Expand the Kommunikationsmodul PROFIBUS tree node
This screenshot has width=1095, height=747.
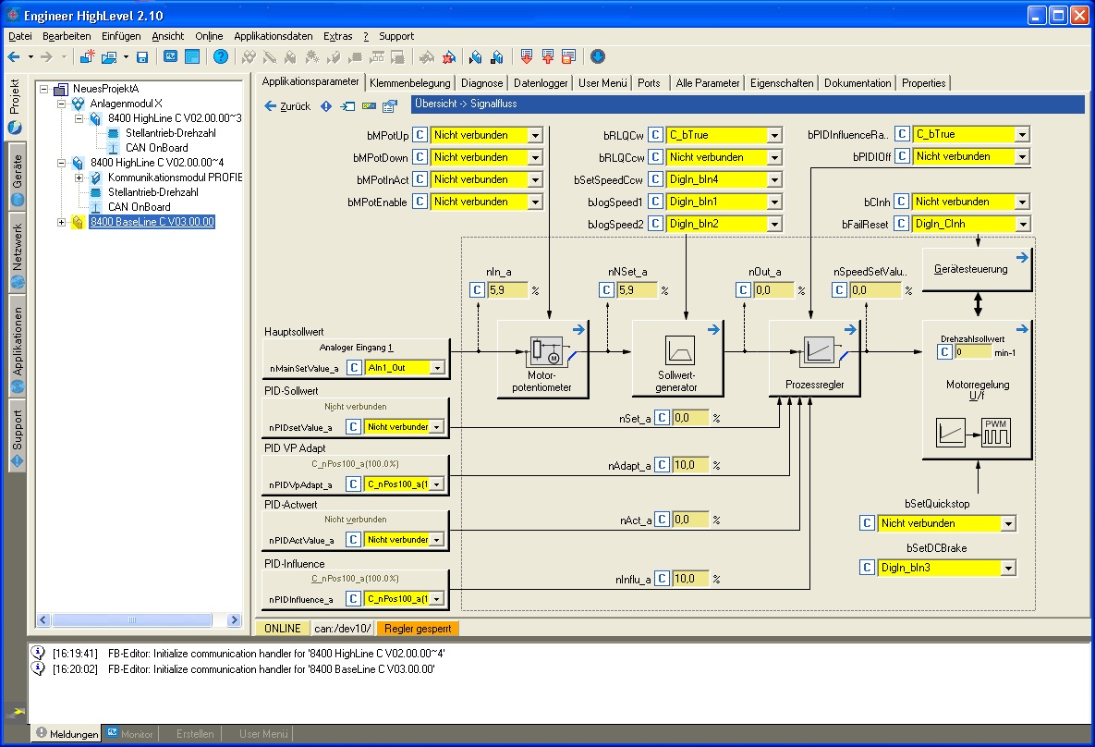pyautogui.click(x=79, y=178)
